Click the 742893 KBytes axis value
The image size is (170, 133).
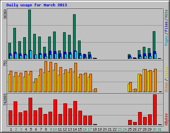(5, 99)
